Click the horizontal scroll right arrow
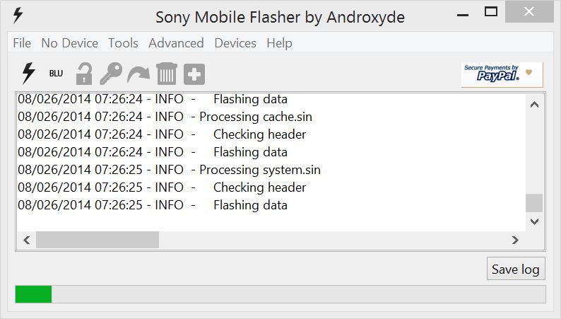Image resolution: width=561 pixels, height=319 pixels. click(515, 240)
